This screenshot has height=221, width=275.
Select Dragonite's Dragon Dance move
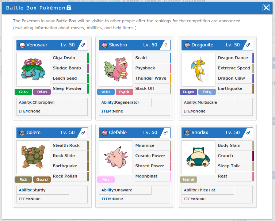235,58
